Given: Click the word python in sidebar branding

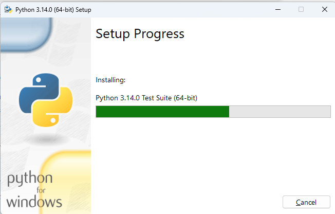Looking at the screenshot, I should click(30, 179).
